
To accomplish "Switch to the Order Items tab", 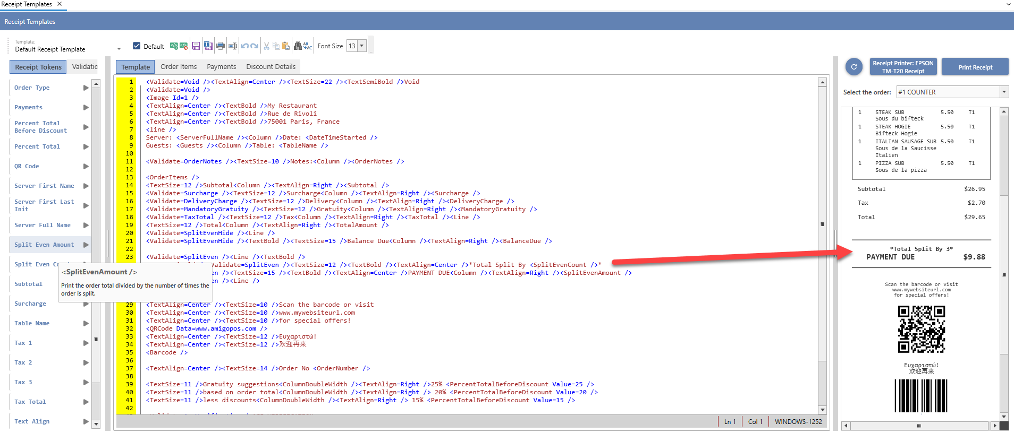I will 179,67.
